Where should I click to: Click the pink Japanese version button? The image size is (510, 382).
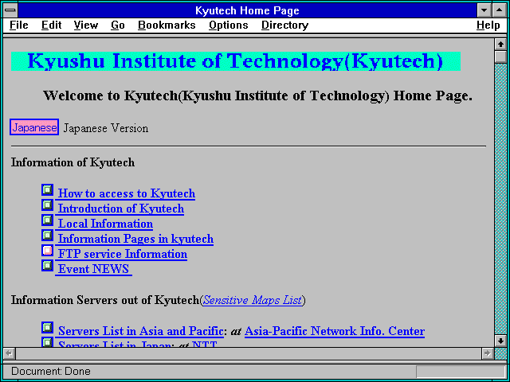tap(34, 127)
